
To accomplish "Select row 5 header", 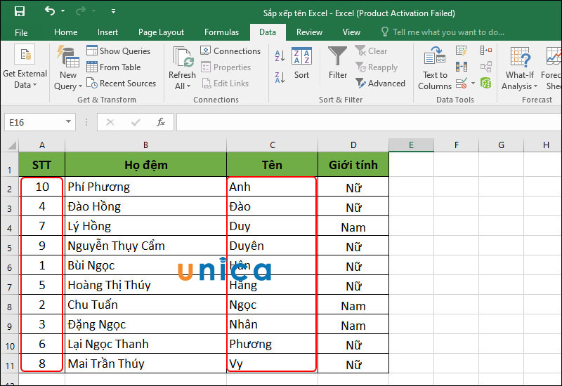I will pyautogui.click(x=9, y=247).
